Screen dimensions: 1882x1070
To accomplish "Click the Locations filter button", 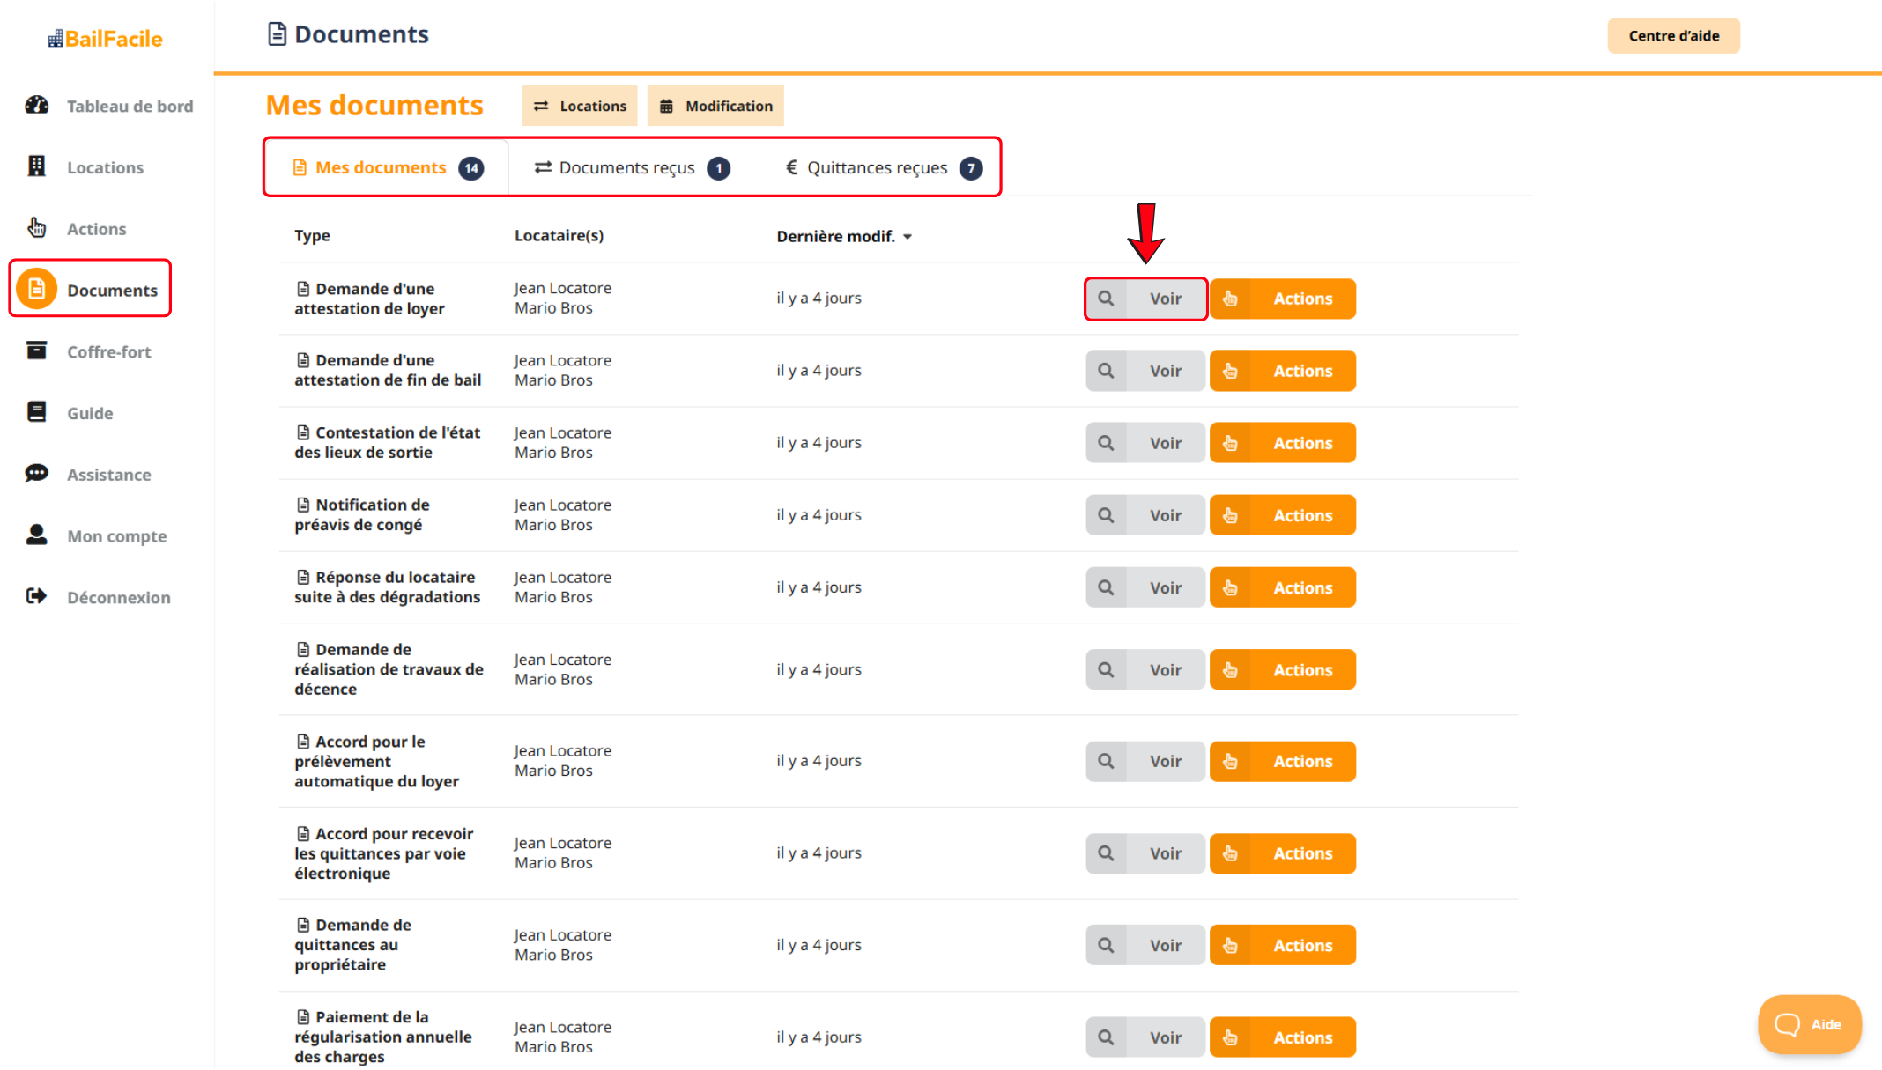I will 579,106.
